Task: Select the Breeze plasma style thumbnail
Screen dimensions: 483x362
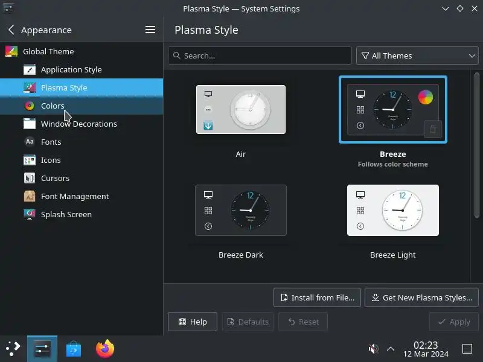Action: [x=393, y=110]
